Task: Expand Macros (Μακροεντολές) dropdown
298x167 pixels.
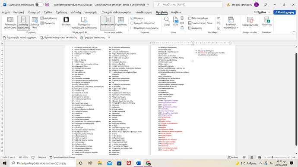Action: pos(250,23)
